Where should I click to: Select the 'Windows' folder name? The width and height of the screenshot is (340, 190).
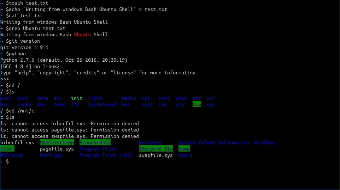[x=264, y=142]
